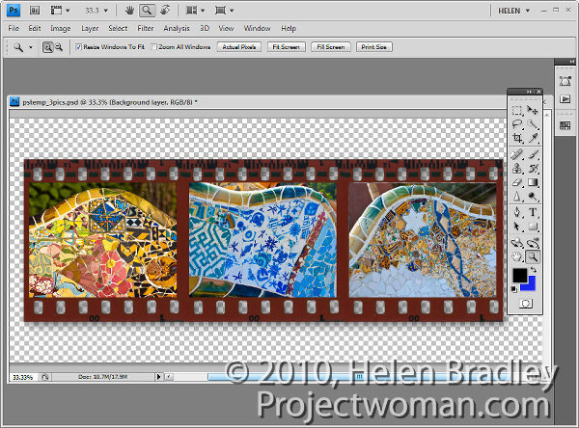The width and height of the screenshot is (579, 428).
Task: Click the Print Size button
Action: pyautogui.click(x=374, y=47)
